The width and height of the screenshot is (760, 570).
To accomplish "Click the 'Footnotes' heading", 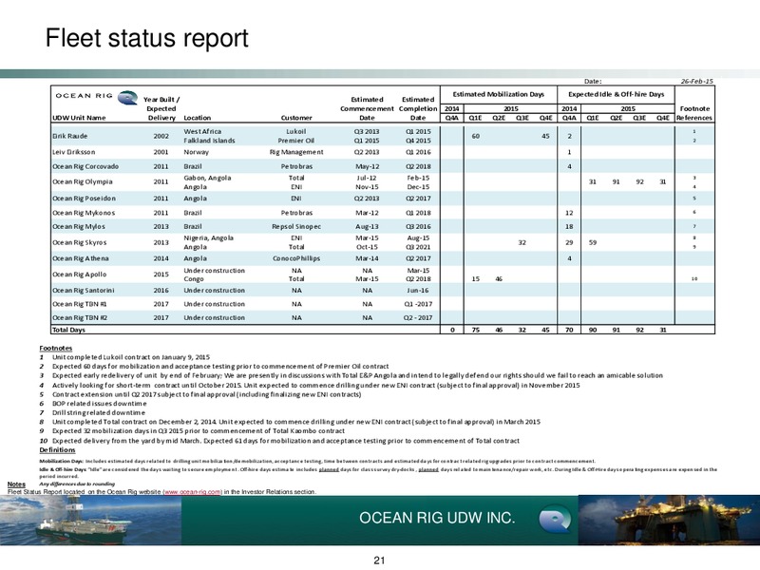I will point(56,349).
